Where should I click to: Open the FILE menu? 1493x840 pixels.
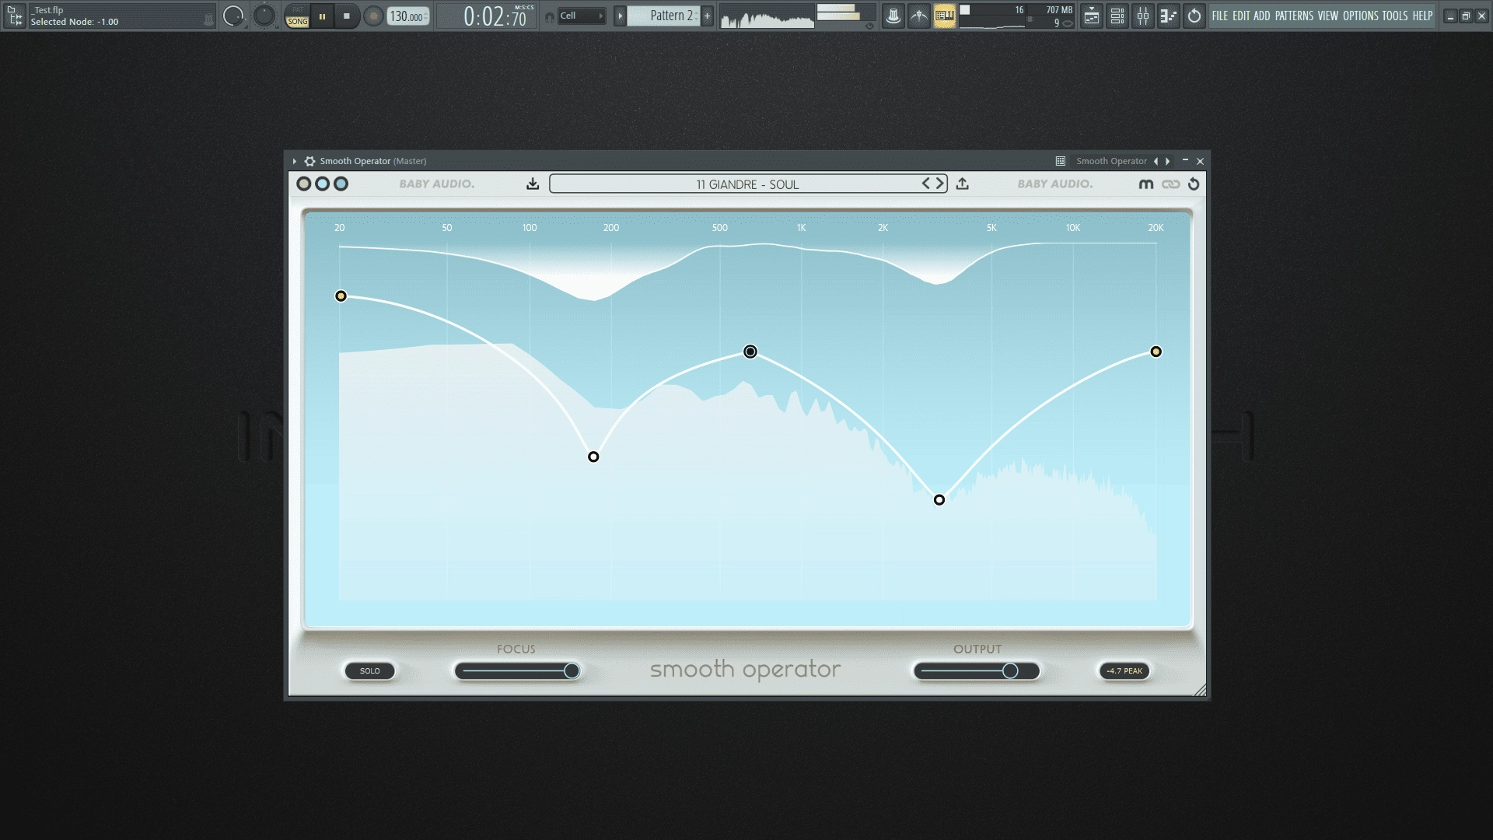(x=1219, y=16)
